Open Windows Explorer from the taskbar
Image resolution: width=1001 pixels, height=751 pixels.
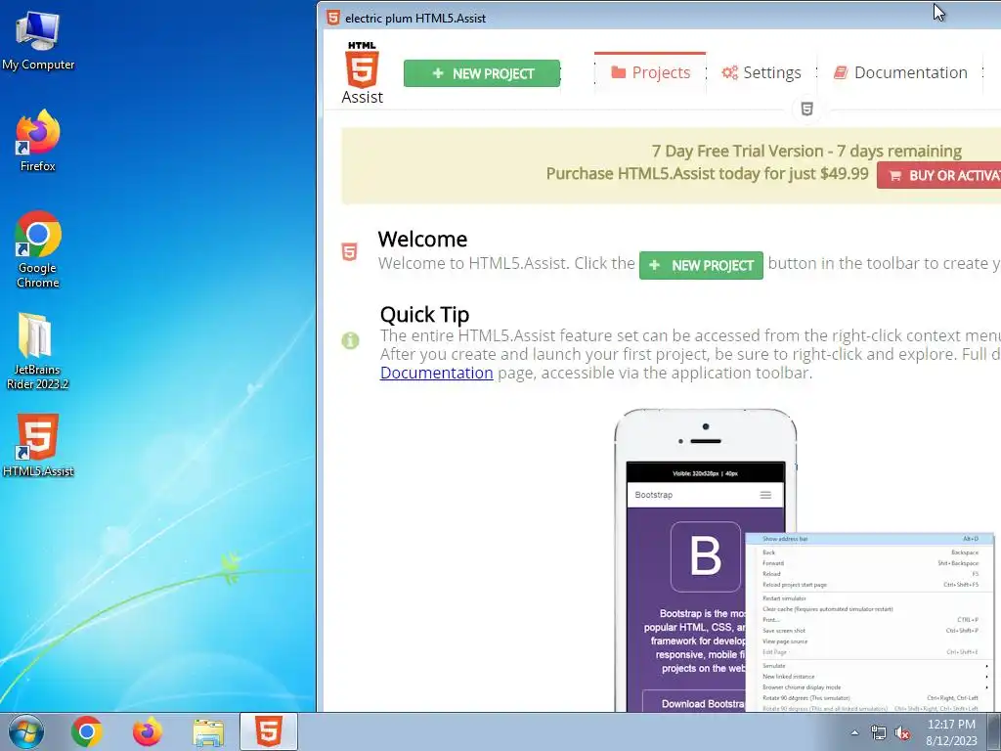pyautogui.click(x=208, y=731)
